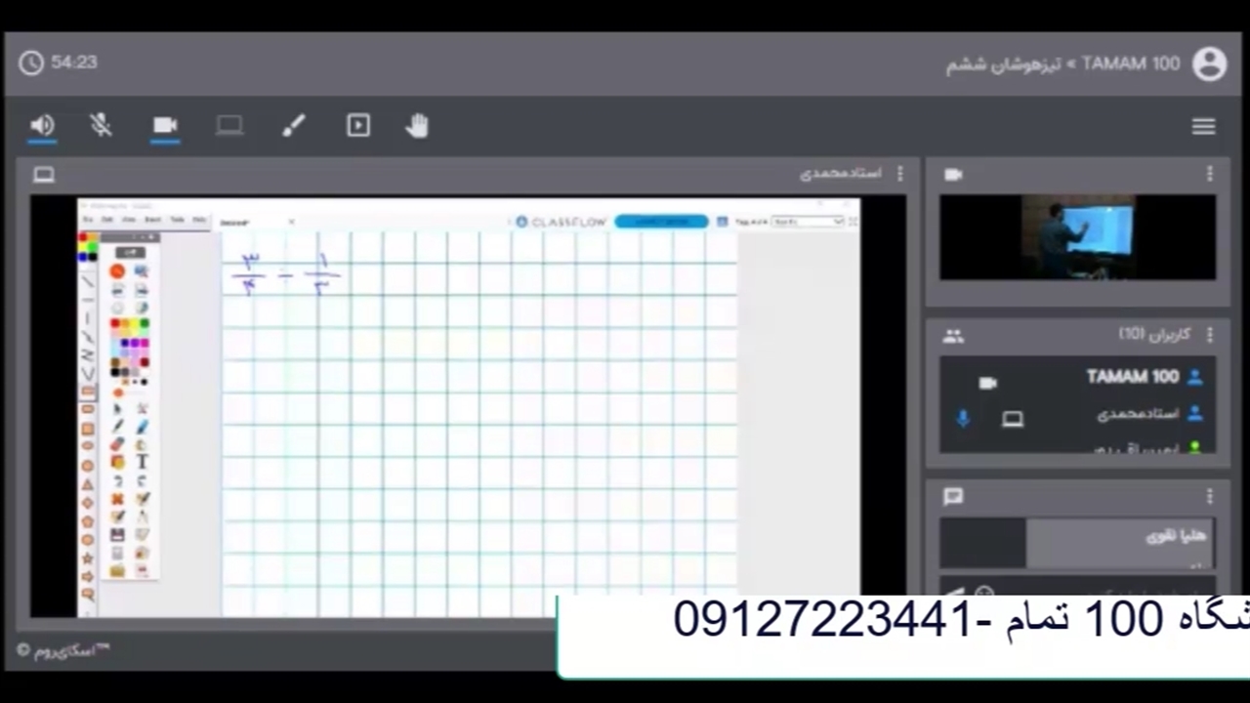Click the TAMAM 100 breadcrumb link
The height and width of the screenshot is (703, 1250).
click(x=1130, y=63)
